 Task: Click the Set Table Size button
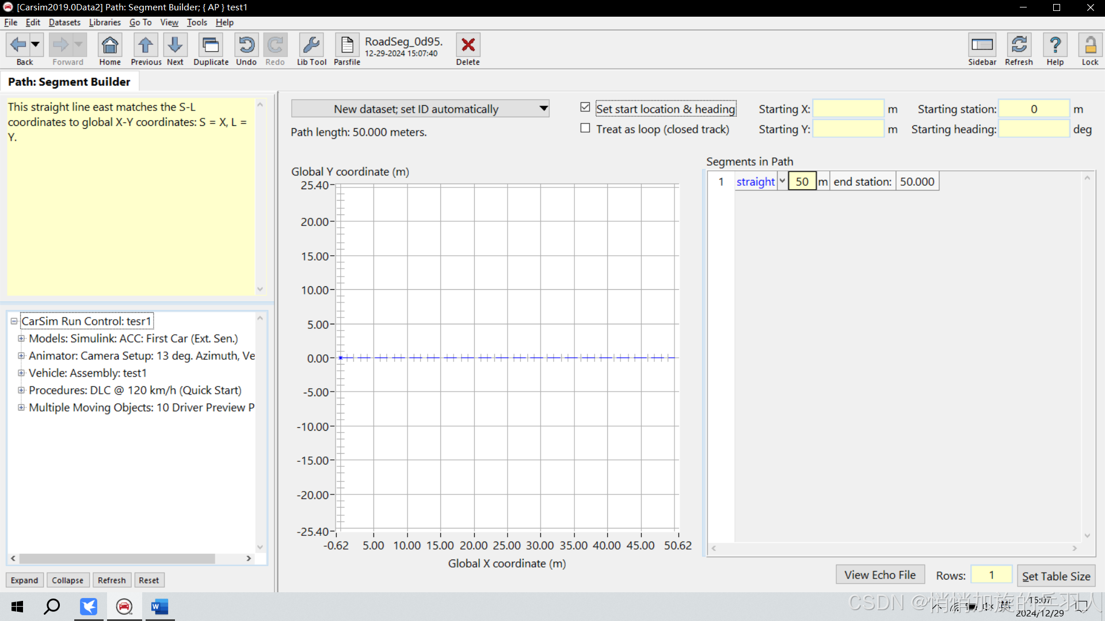[1056, 576]
